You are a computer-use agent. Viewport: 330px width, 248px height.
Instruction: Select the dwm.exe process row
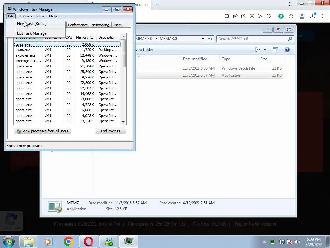tap(67, 50)
